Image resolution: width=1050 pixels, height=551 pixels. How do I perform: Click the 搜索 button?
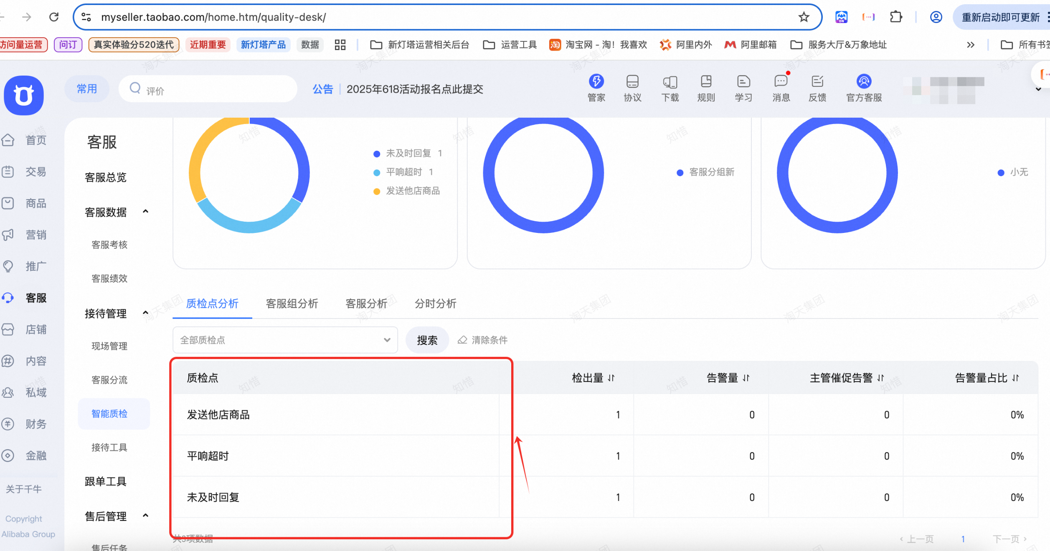(427, 340)
